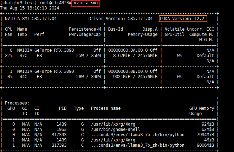Click the 32% fan speed value

click(9, 55)
